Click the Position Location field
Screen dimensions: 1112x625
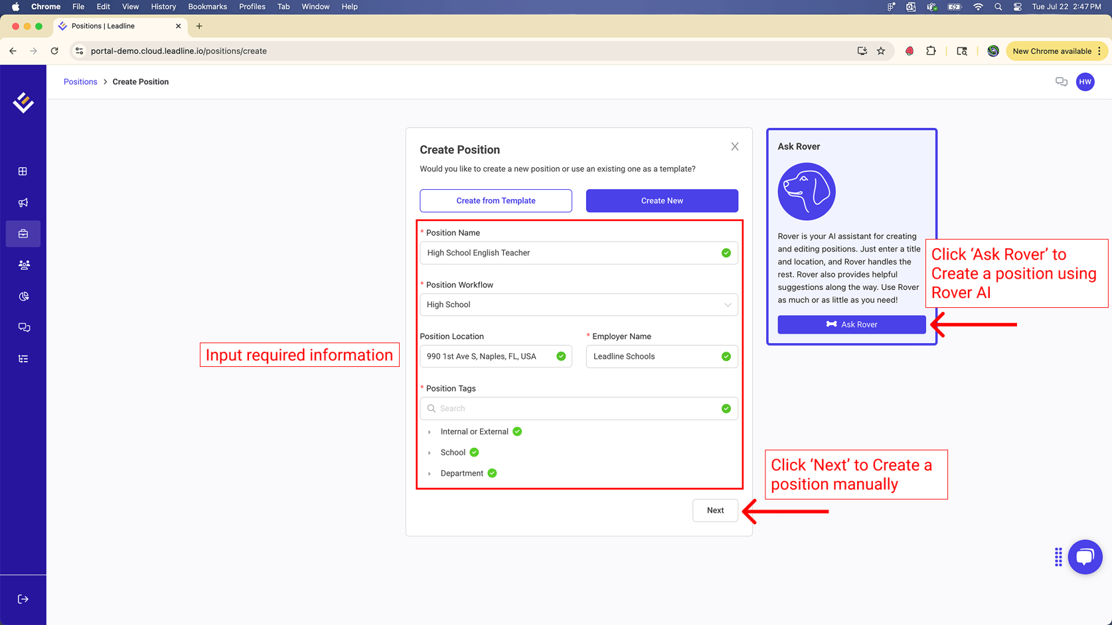[496, 356]
